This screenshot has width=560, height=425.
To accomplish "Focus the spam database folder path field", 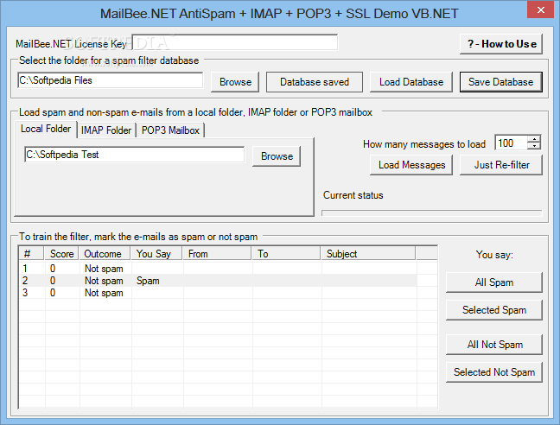I will 111,80.
